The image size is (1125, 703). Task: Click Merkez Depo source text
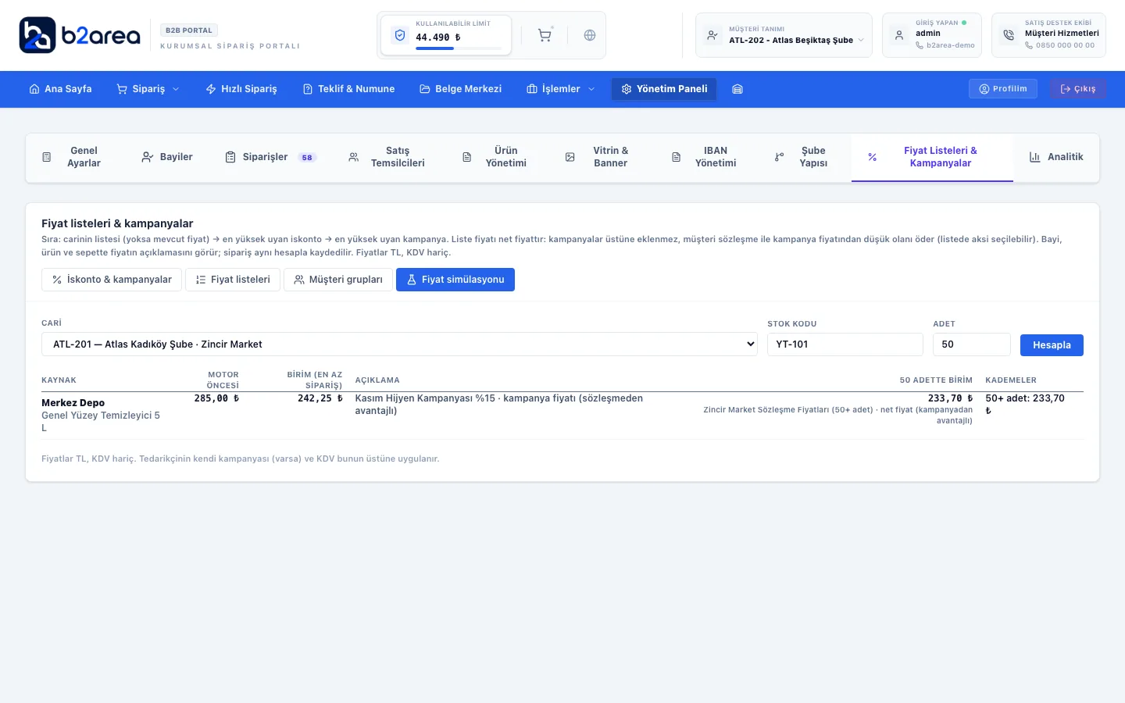pos(73,403)
